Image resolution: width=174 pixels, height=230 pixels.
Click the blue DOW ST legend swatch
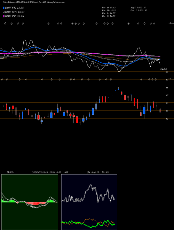(3, 8)
